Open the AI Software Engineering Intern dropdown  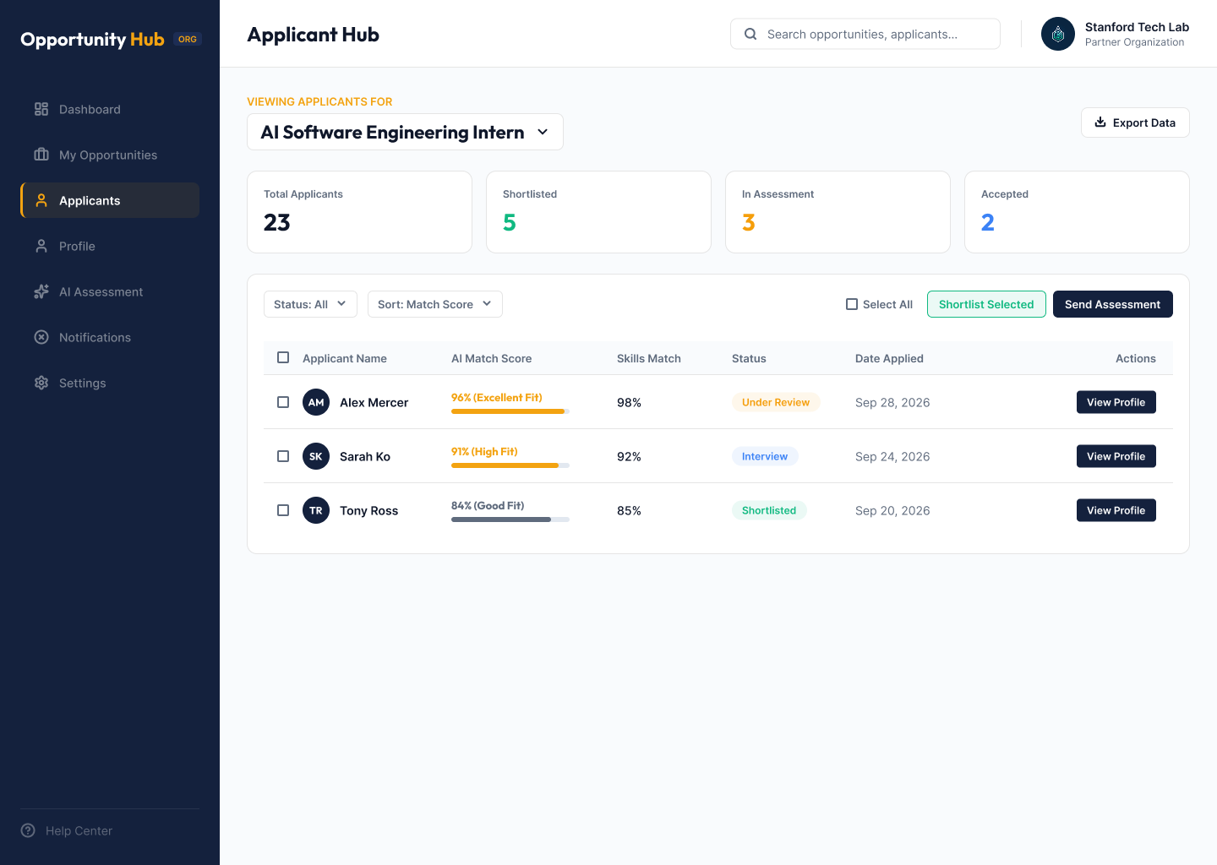click(405, 132)
